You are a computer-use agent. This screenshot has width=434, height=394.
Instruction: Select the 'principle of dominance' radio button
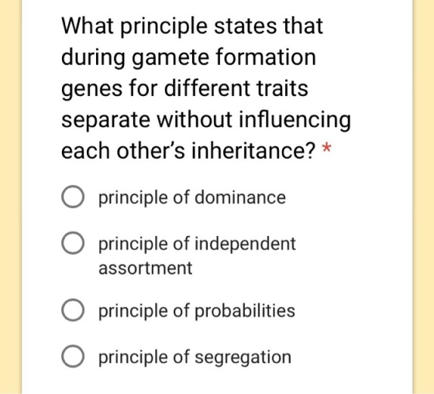(73, 197)
